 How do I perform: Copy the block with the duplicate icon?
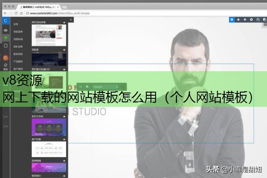[258, 20]
